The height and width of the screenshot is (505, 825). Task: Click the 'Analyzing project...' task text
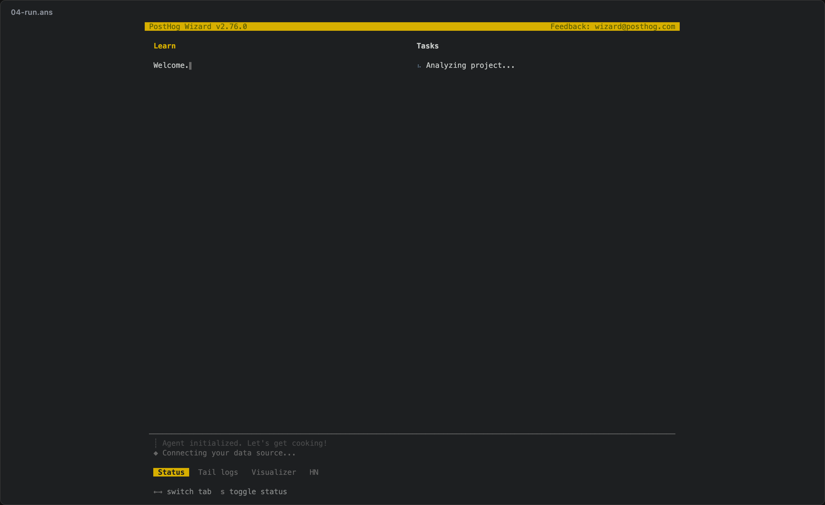tap(470, 65)
